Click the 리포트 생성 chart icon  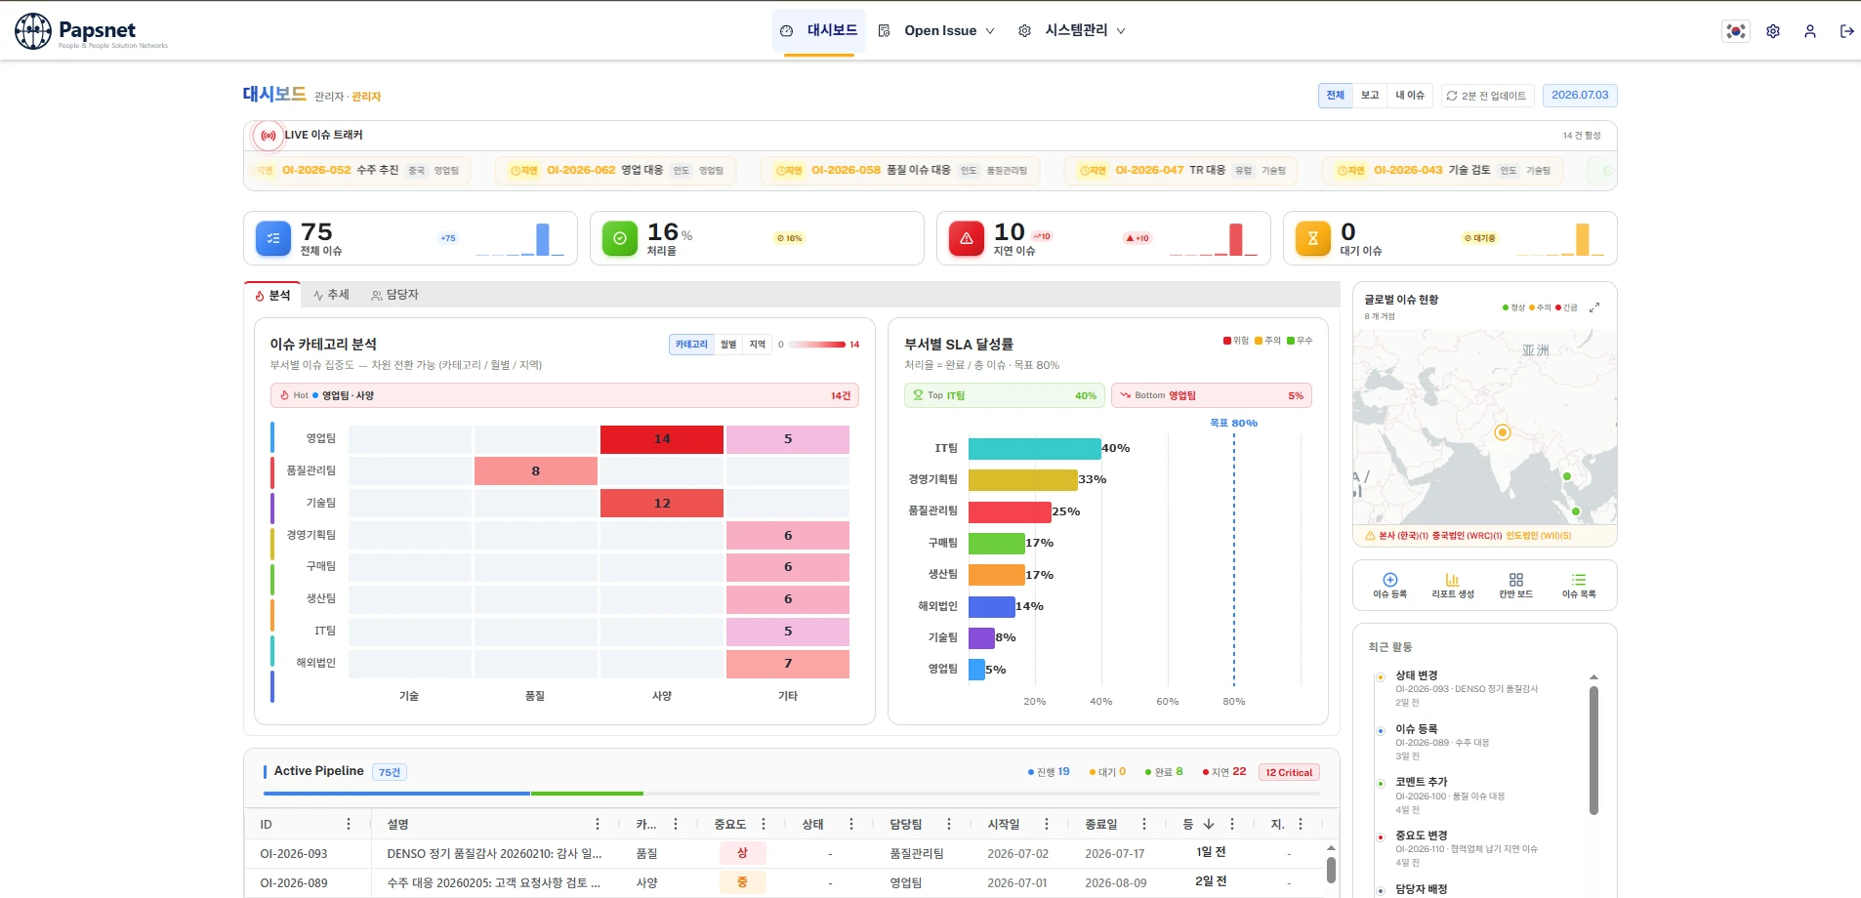click(x=1453, y=580)
